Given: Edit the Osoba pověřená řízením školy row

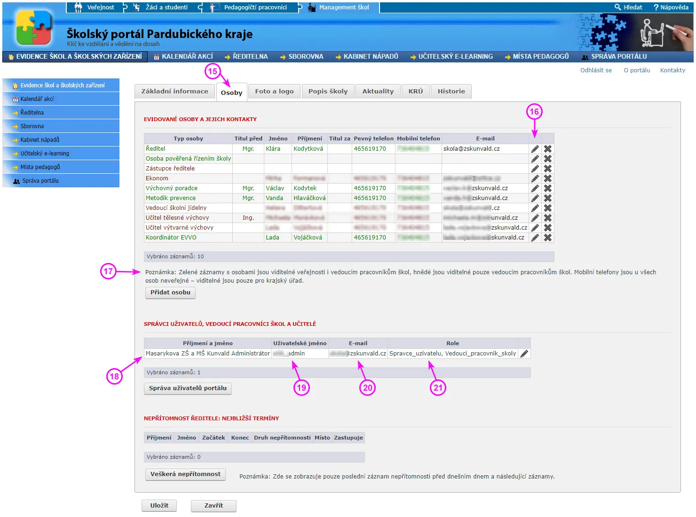Looking at the screenshot, I should tap(535, 159).
